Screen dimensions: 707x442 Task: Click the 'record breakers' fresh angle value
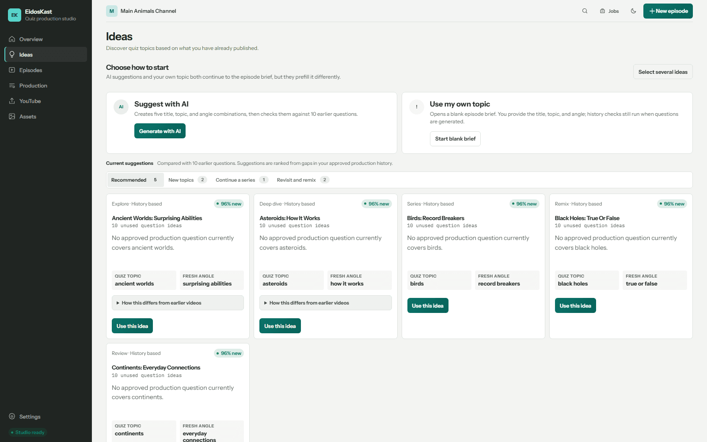tap(499, 284)
